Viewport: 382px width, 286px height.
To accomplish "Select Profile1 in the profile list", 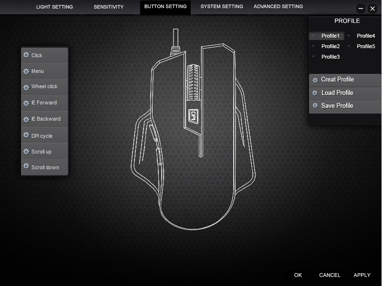I will pyautogui.click(x=330, y=36).
